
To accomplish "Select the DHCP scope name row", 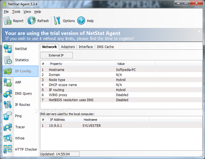I will pyautogui.click(x=121, y=85).
